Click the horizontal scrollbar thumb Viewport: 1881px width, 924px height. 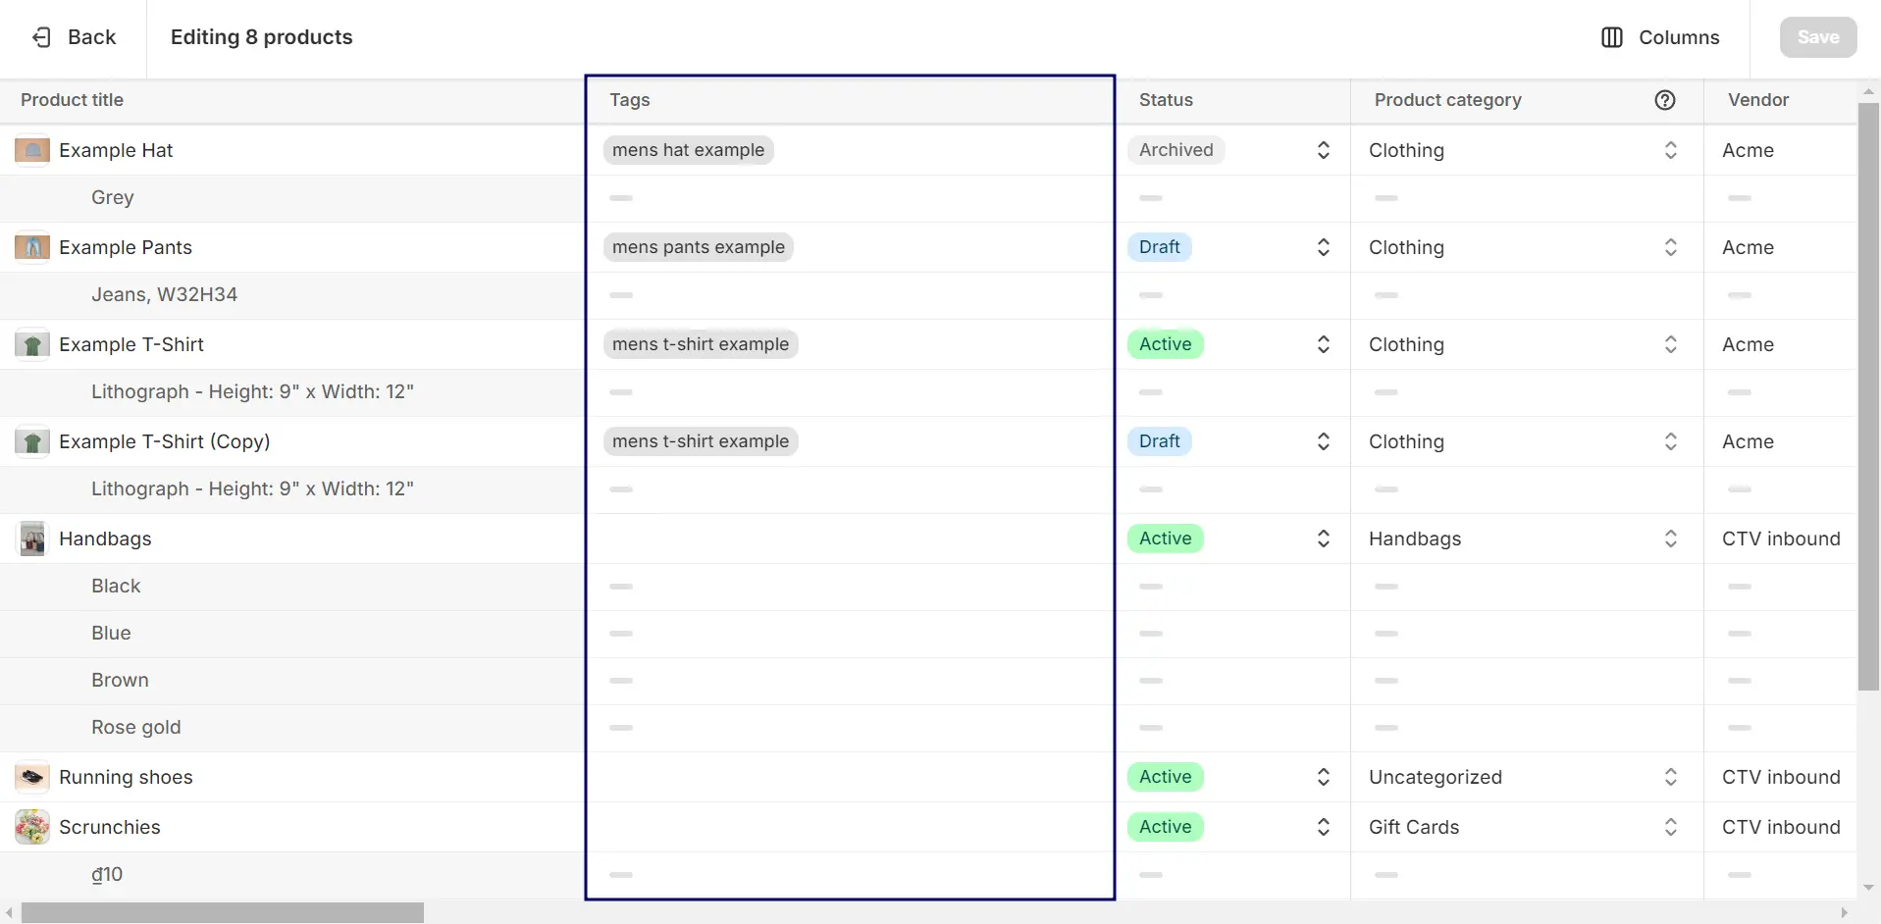(223, 913)
